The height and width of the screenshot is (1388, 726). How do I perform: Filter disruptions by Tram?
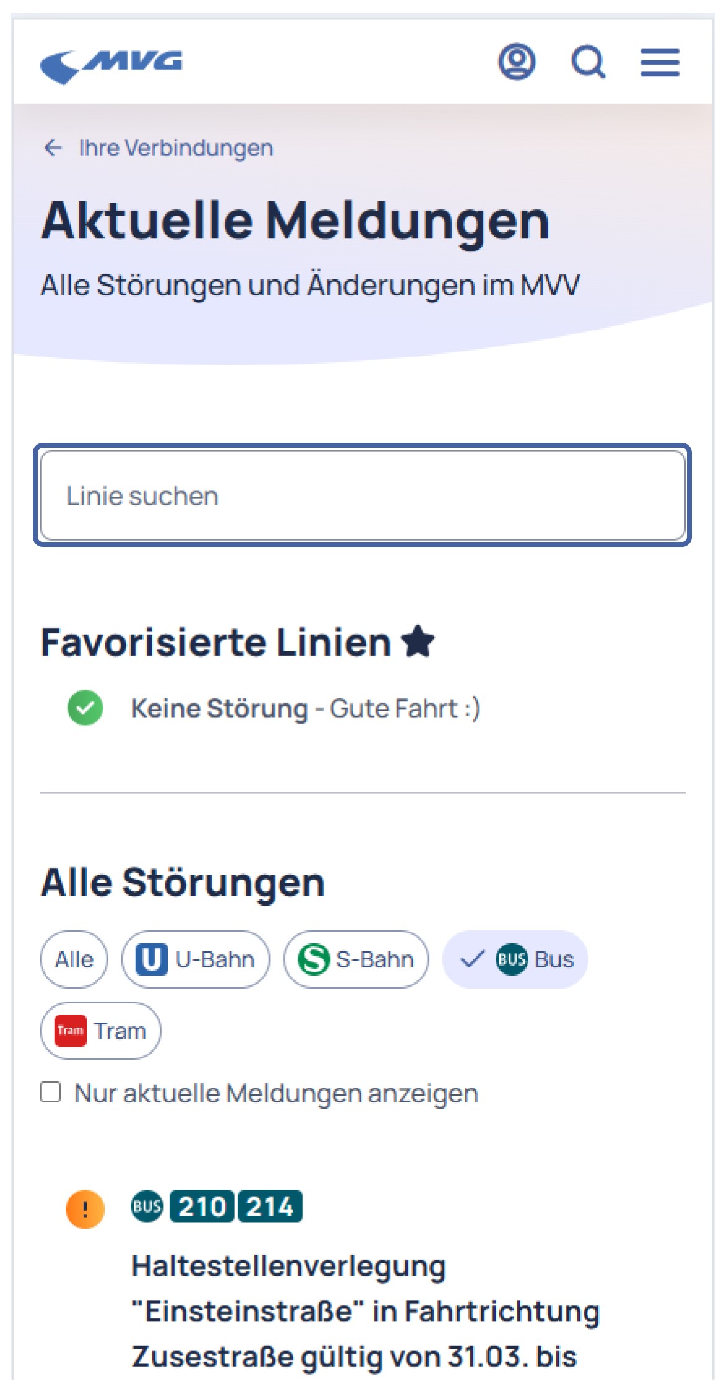pos(100,1031)
